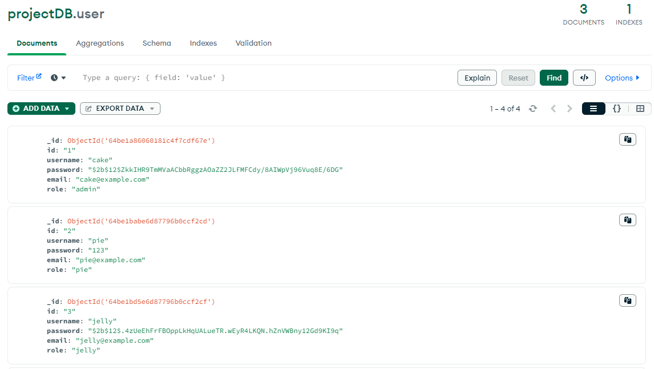654x369 pixels.
Task: Copy the jelly user document
Action: tap(627, 300)
